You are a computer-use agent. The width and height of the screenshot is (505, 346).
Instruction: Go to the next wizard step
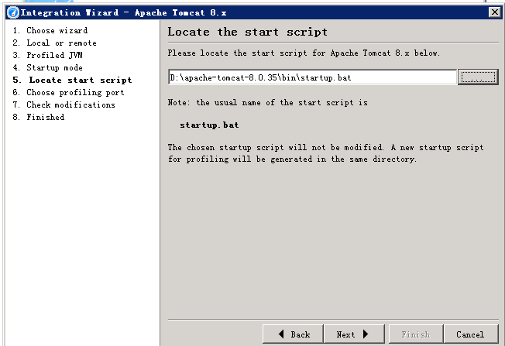tap(354, 334)
